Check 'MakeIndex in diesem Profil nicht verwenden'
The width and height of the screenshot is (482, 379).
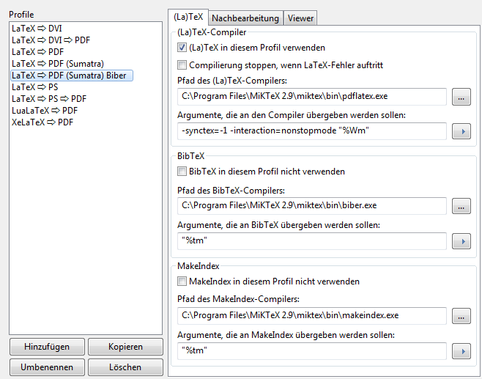(182, 282)
